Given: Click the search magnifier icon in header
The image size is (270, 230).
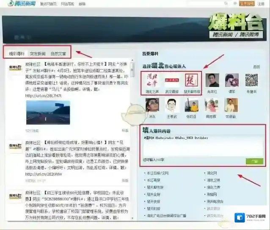Looking at the screenshot, I should (x=226, y=3).
